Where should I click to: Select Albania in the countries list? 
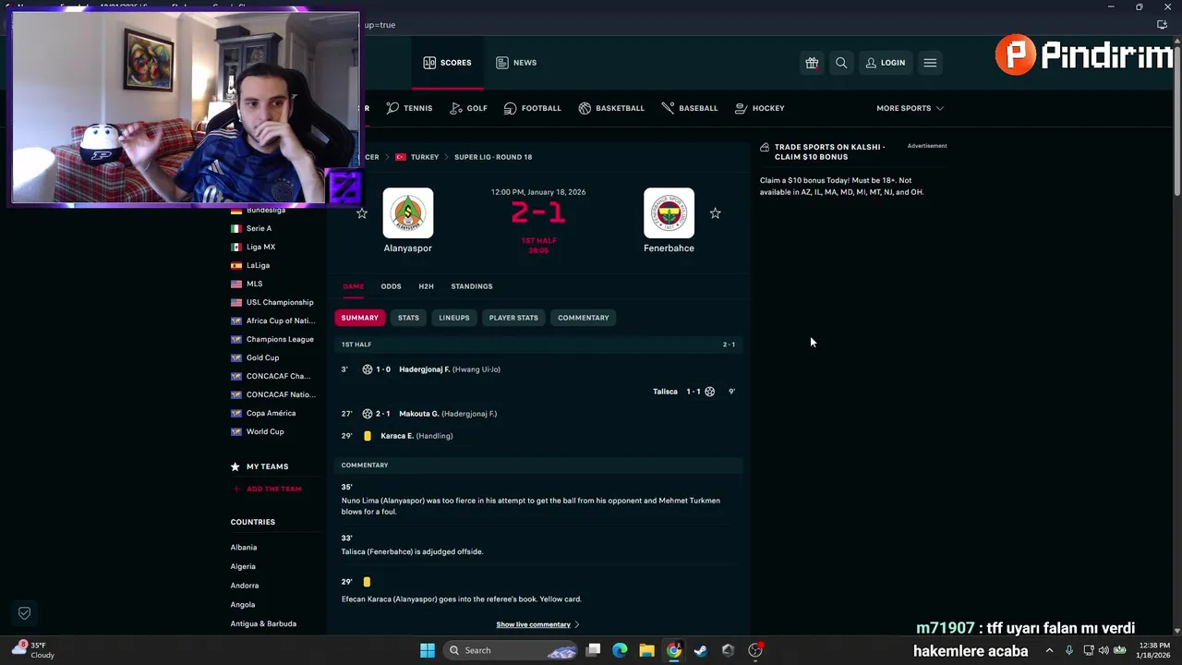(244, 548)
